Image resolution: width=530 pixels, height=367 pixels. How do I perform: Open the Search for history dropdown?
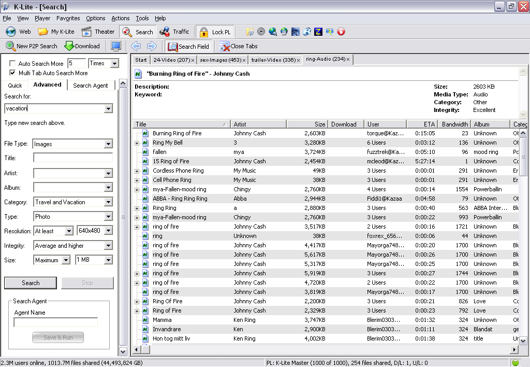[108, 109]
